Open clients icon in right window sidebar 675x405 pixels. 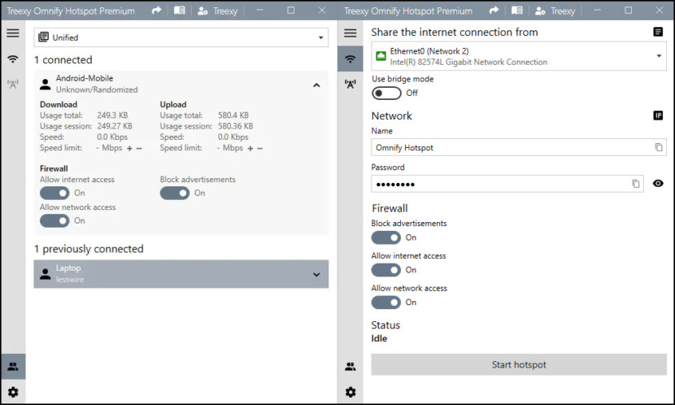point(351,366)
